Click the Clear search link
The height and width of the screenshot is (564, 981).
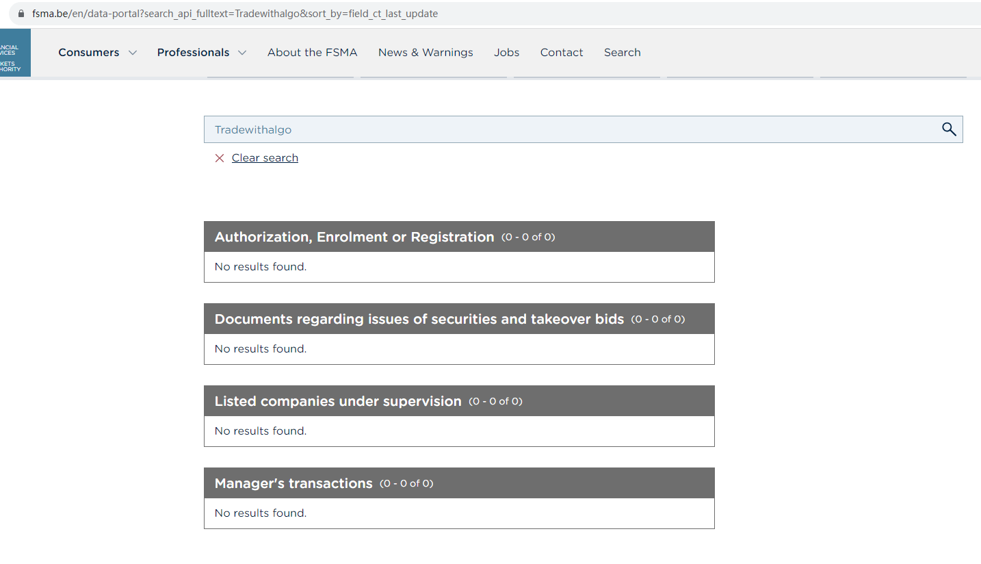(x=265, y=158)
